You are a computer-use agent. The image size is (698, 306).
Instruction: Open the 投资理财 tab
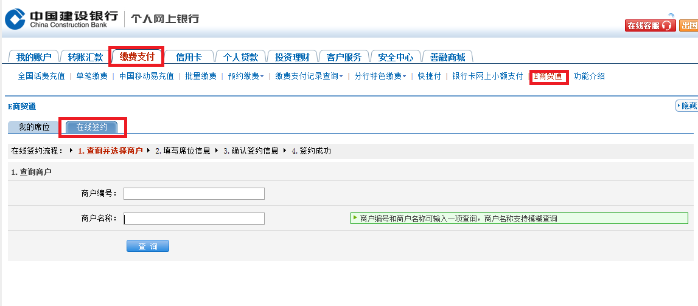click(x=292, y=57)
